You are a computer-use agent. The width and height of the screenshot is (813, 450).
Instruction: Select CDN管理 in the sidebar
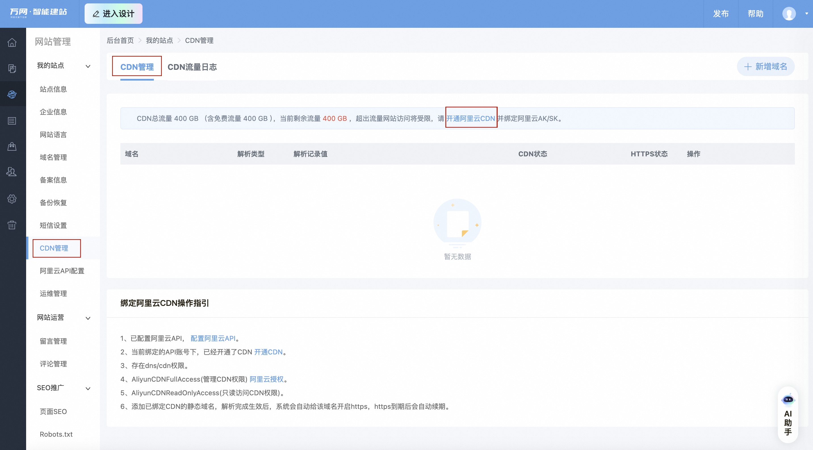click(x=54, y=248)
